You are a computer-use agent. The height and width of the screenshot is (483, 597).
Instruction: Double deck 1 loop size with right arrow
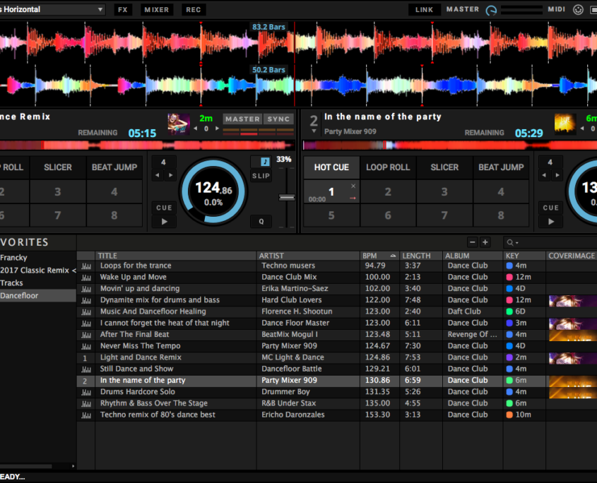click(x=170, y=175)
